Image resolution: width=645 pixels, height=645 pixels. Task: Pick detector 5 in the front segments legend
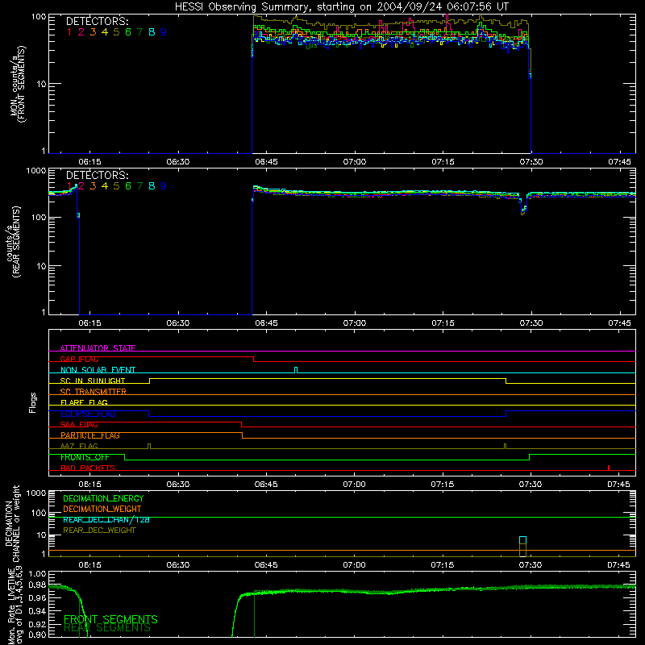(116, 32)
